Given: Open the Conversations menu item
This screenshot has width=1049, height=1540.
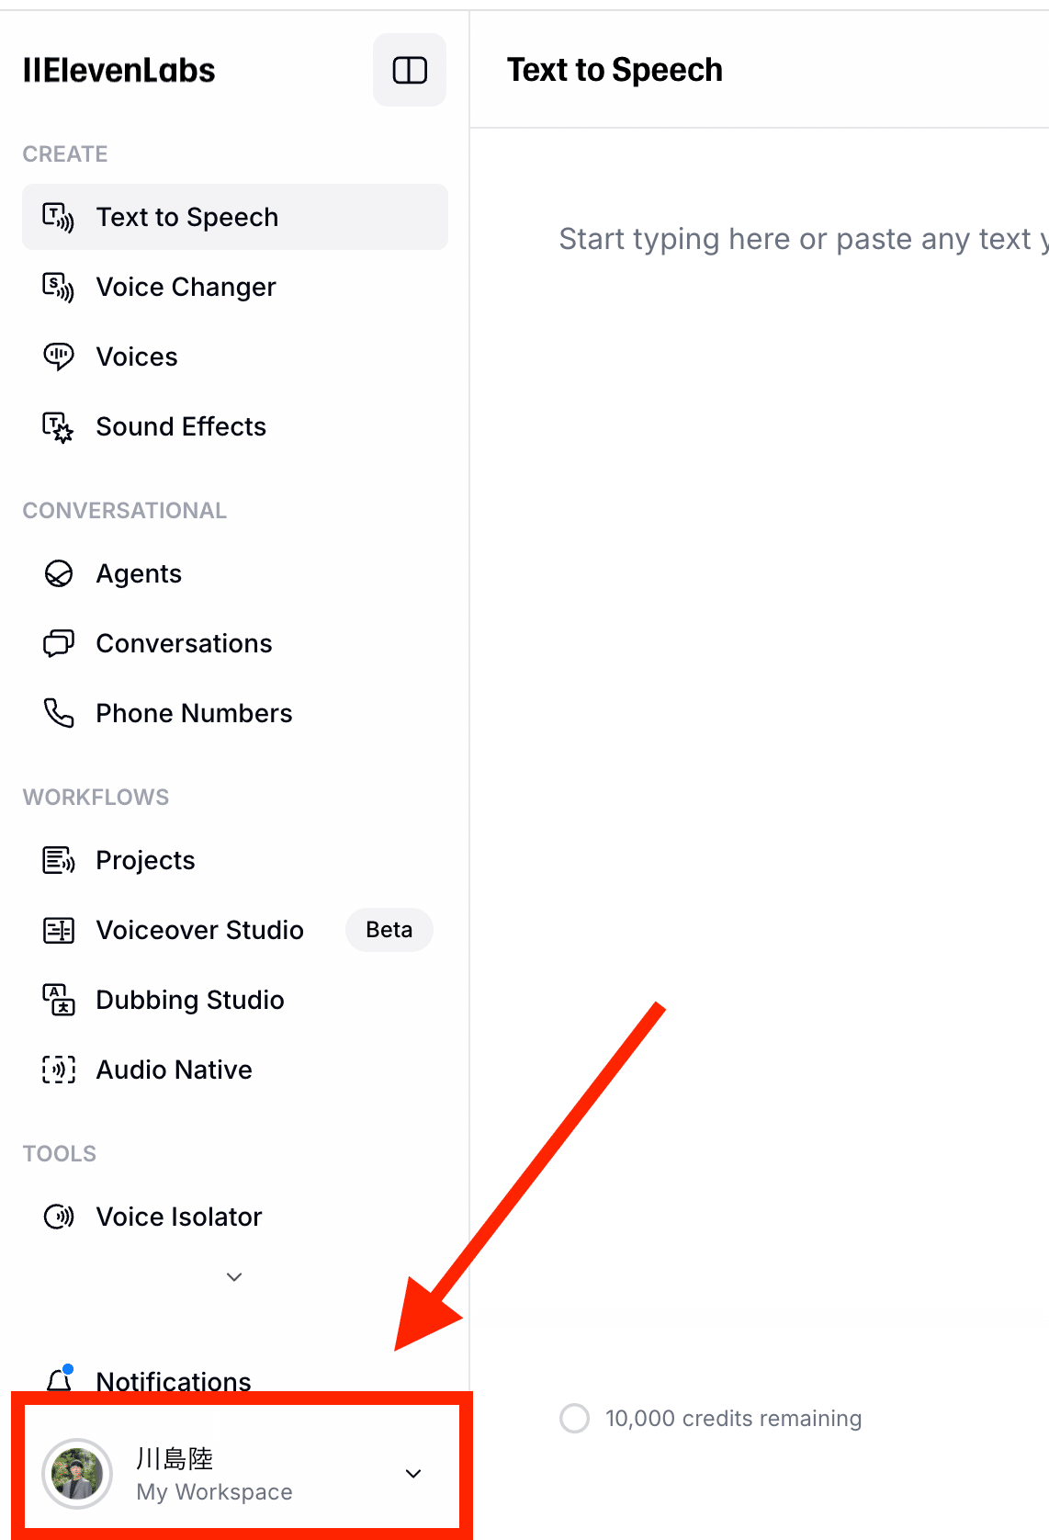Looking at the screenshot, I should click(184, 644).
